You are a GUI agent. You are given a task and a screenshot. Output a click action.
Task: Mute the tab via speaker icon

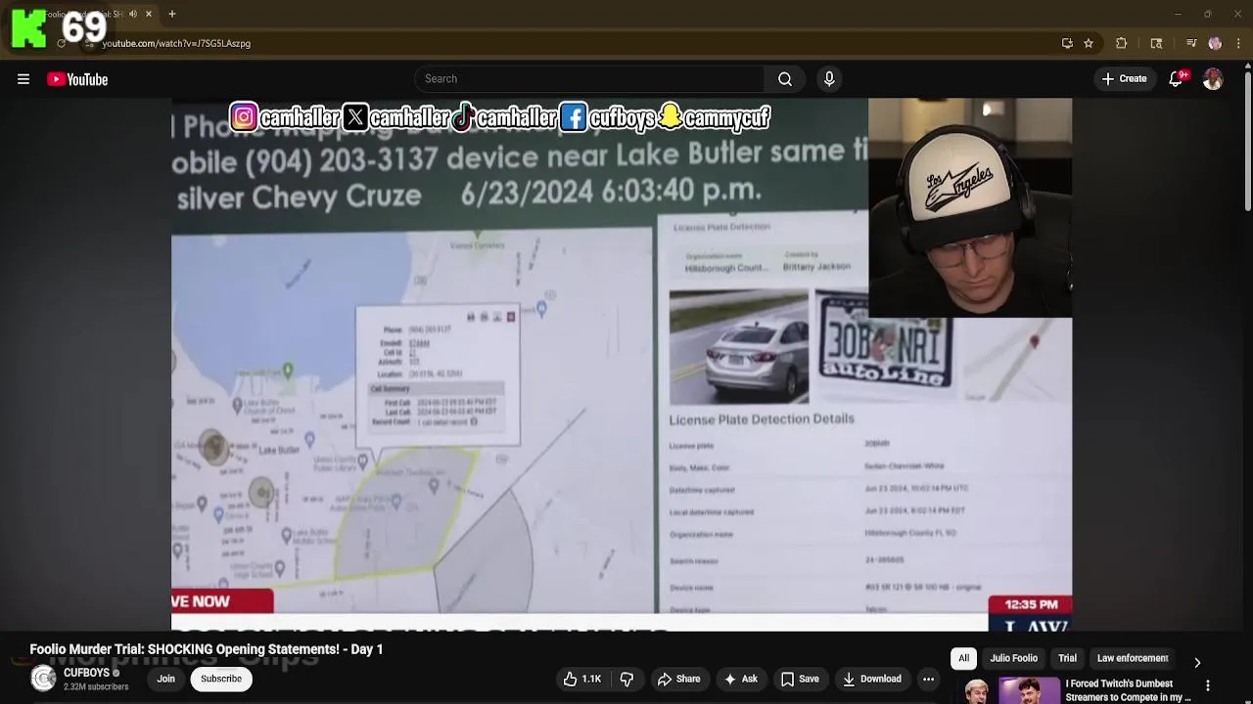point(133,14)
